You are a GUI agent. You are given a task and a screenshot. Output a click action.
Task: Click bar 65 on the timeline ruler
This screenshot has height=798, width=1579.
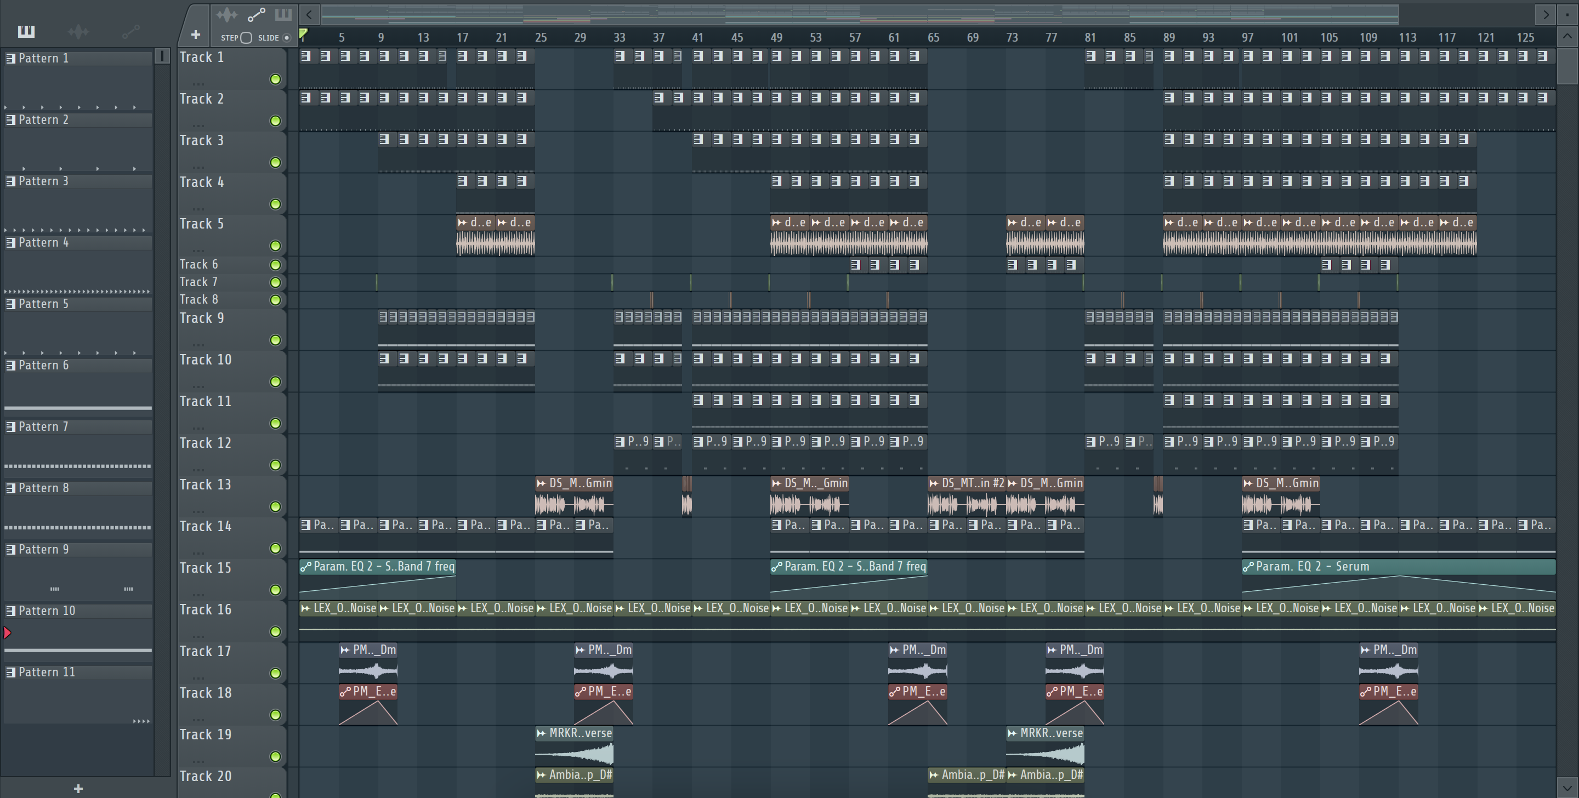pos(933,37)
